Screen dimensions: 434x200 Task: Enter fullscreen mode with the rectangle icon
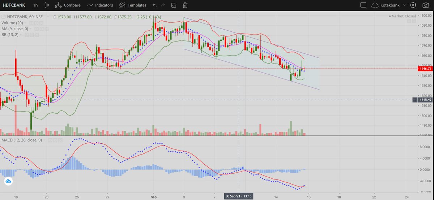click(363, 5)
